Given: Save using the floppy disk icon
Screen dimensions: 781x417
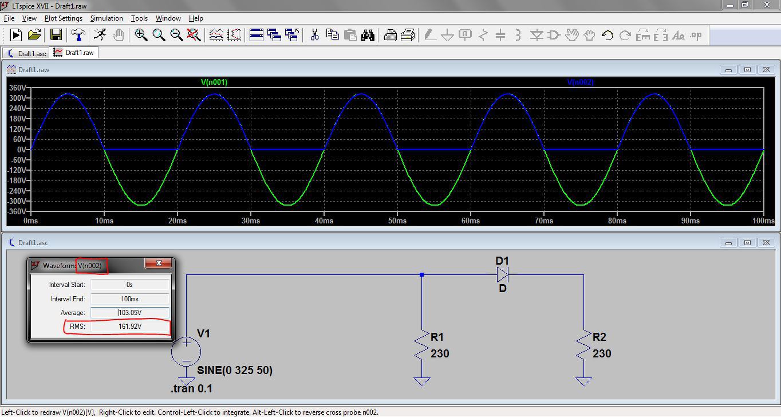Looking at the screenshot, I should pyautogui.click(x=56, y=36).
